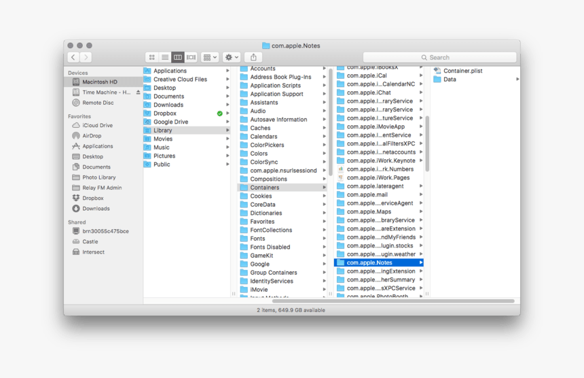Select the Autosave Information folder
This screenshot has width=584, height=378.
tap(282, 119)
